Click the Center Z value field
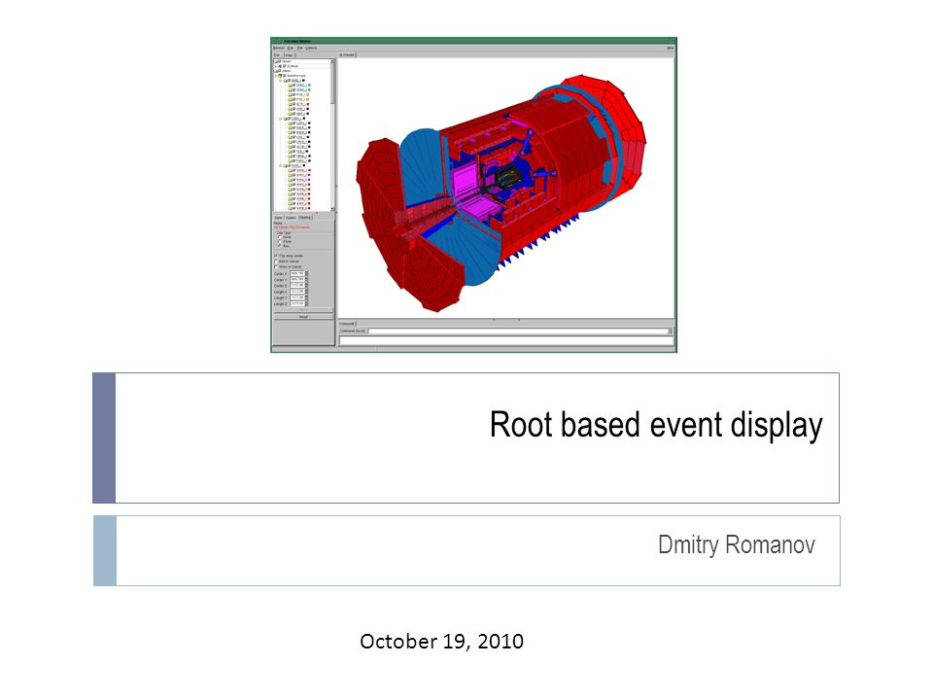The height and width of the screenshot is (700, 933). pyautogui.click(x=297, y=285)
